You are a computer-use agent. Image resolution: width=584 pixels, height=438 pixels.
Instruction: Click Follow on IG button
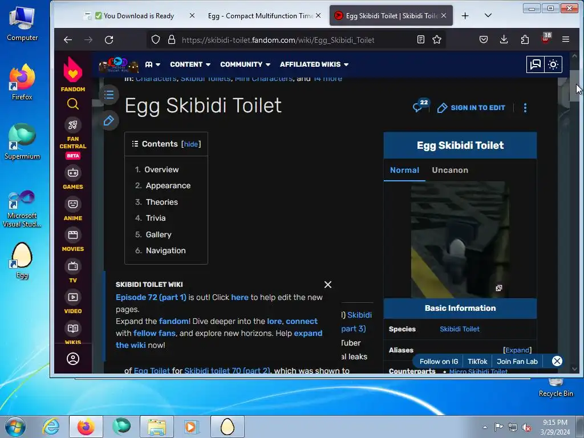[439, 361]
